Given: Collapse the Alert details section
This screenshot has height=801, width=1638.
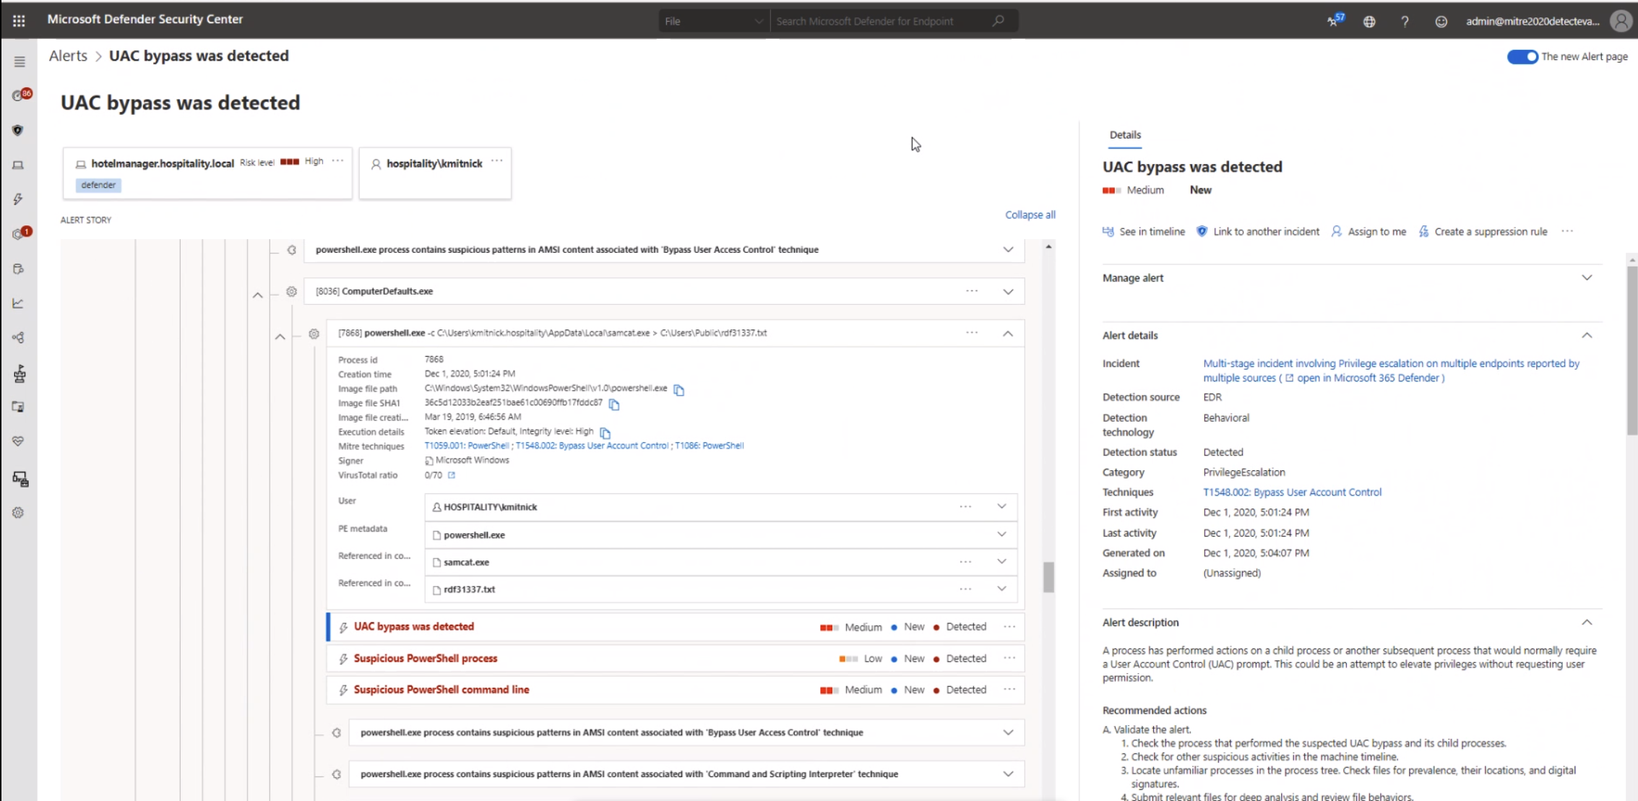Looking at the screenshot, I should coord(1587,335).
